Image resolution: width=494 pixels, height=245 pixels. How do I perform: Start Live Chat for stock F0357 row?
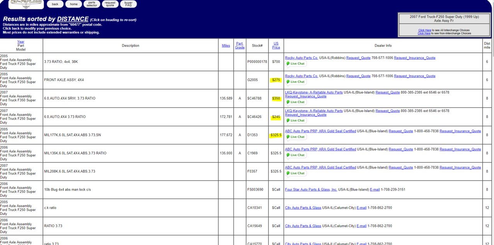pyautogui.click(x=296, y=173)
